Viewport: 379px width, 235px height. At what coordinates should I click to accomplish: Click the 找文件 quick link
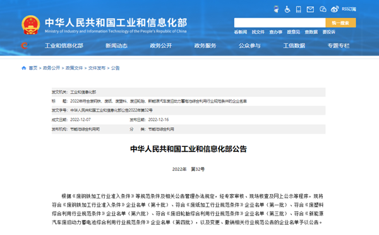coord(258,32)
